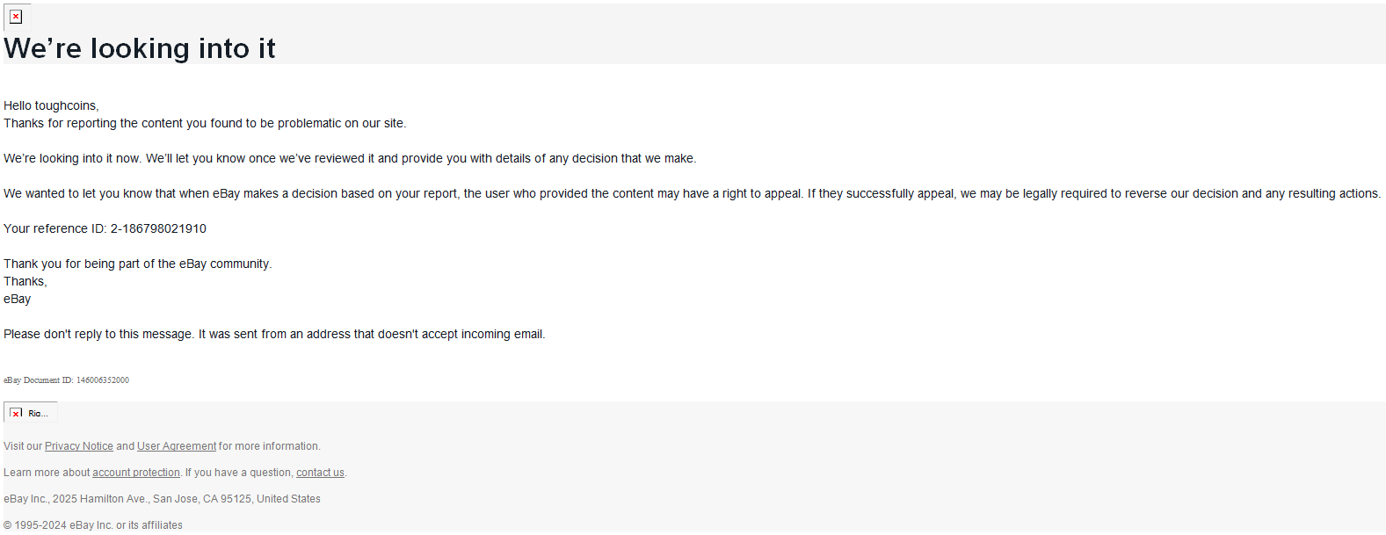Click the reference ID number 2-186798021910
This screenshot has height=535, width=1386.
tap(158, 228)
